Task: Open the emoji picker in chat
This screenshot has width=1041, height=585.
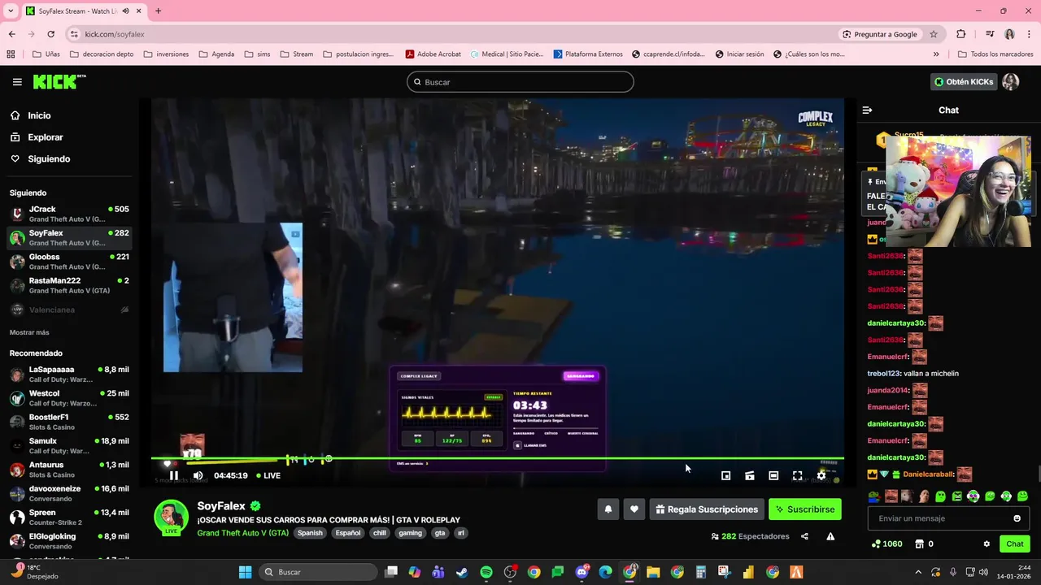Action: click(1017, 518)
